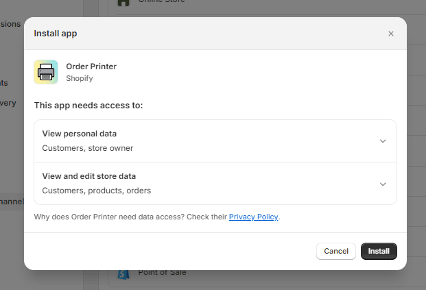Click the Shopify developer name
426x290 pixels.
(80, 78)
